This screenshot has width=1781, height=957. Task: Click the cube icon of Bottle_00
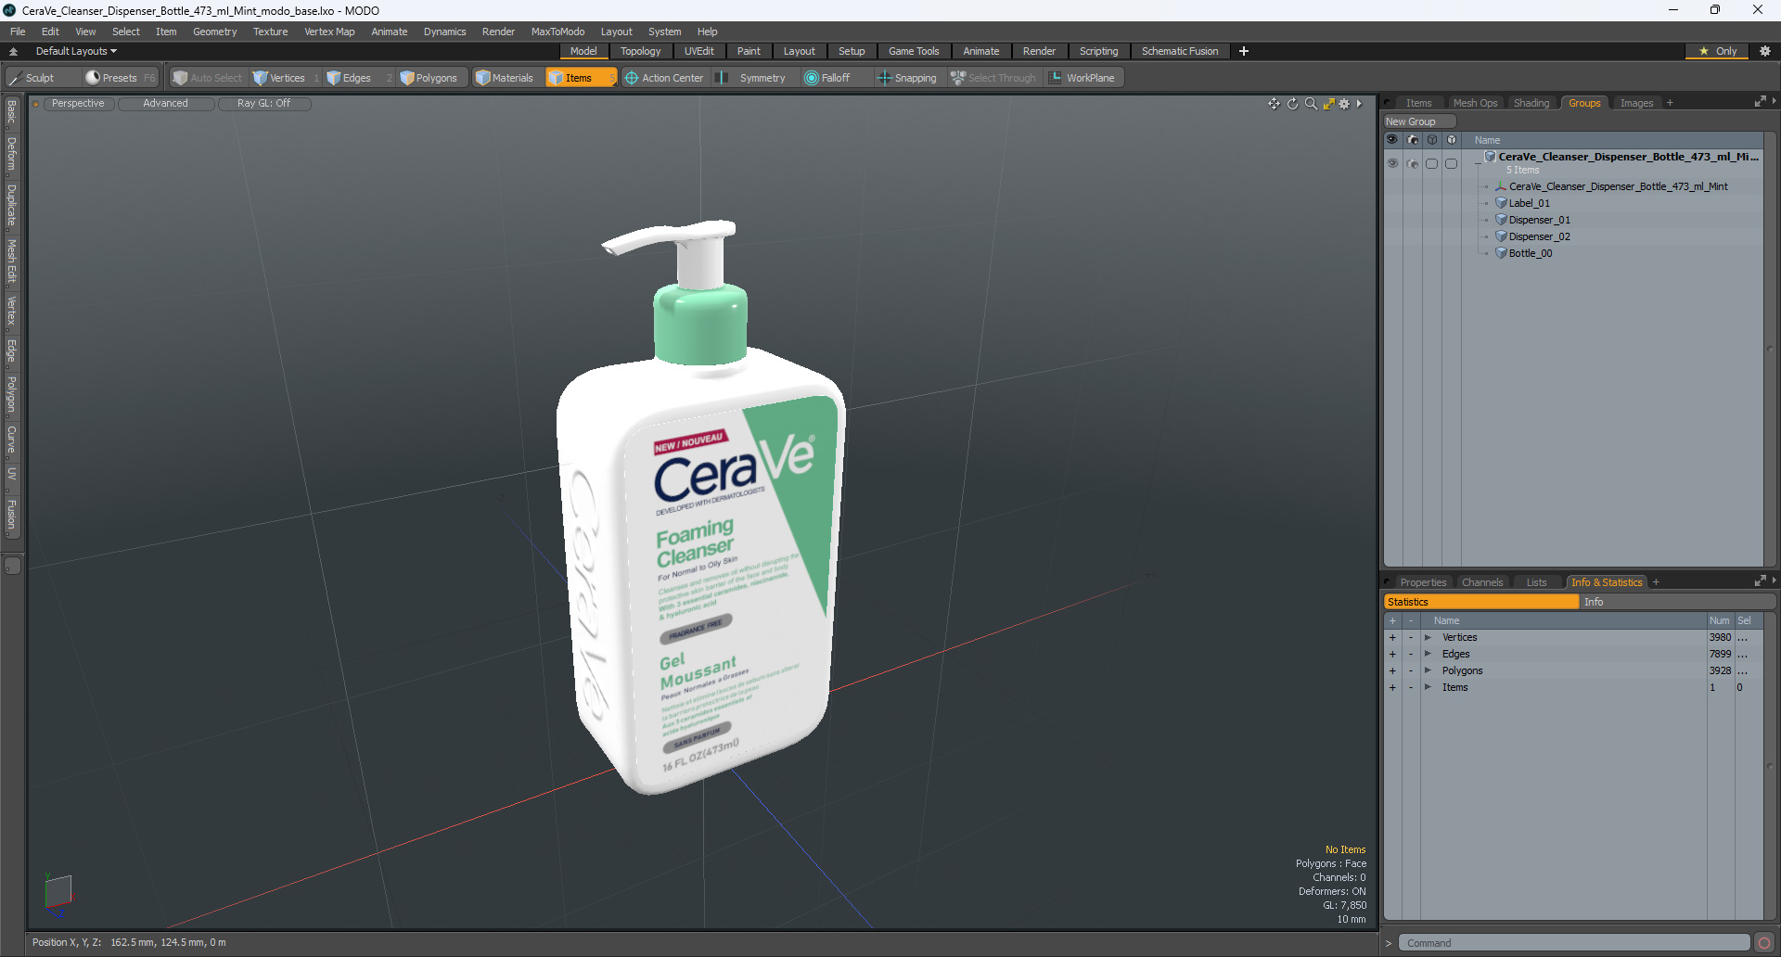coord(1501,253)
